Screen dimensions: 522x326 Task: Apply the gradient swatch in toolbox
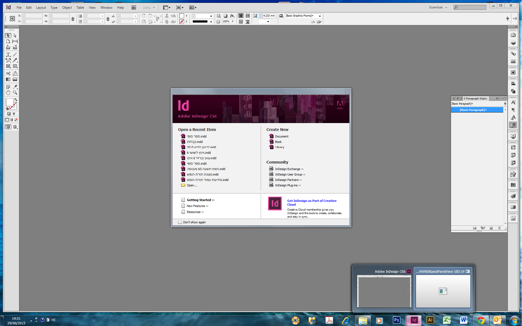(x=12, y=120)
